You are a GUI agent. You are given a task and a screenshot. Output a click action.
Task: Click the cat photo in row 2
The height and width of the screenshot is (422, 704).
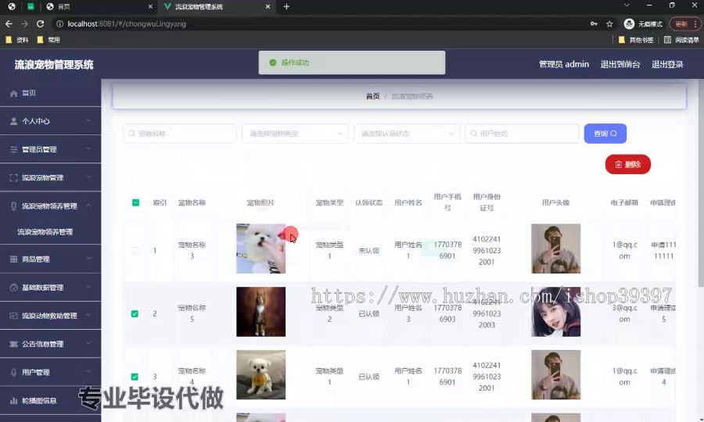pyautogui.click(x=260, y=312)
